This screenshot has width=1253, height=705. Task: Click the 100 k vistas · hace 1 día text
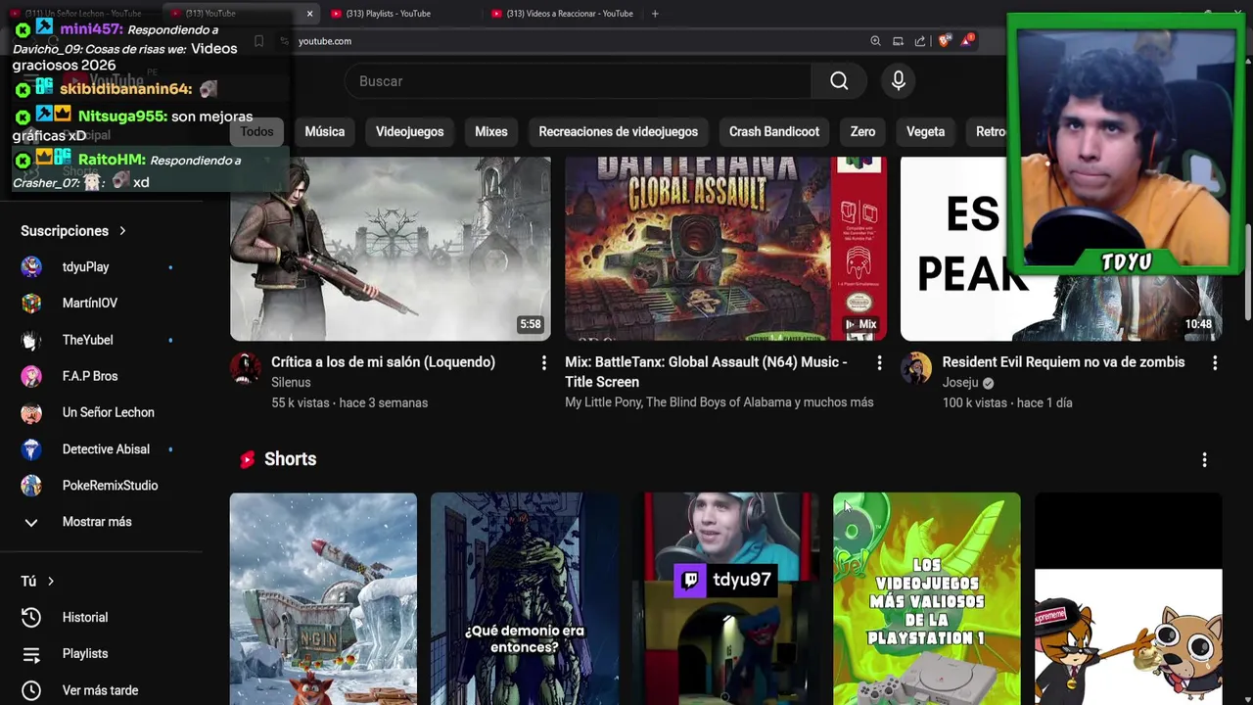1007,403
